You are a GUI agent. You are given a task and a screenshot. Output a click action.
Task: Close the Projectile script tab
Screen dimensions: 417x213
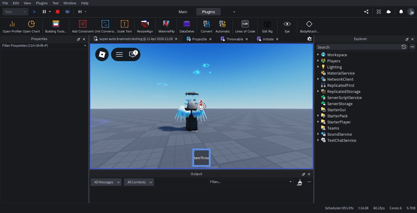[x=211, y=39]
